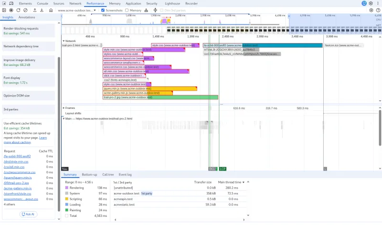Open the Lighthouse tab
382x225 pixels.
[x=172, y=3]
